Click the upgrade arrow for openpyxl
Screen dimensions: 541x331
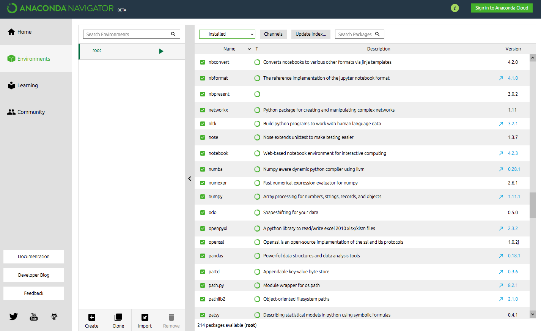[x=501, y=229]
